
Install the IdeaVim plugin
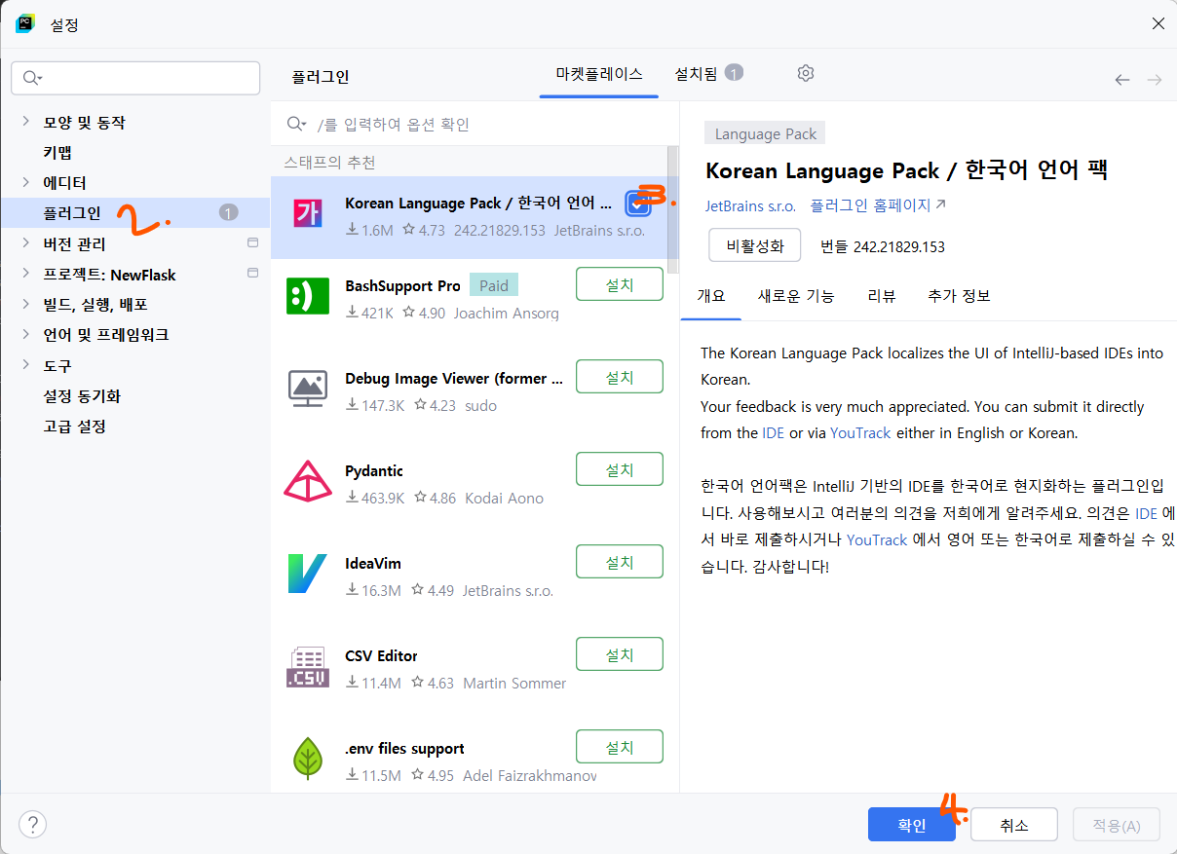(620, 562)
